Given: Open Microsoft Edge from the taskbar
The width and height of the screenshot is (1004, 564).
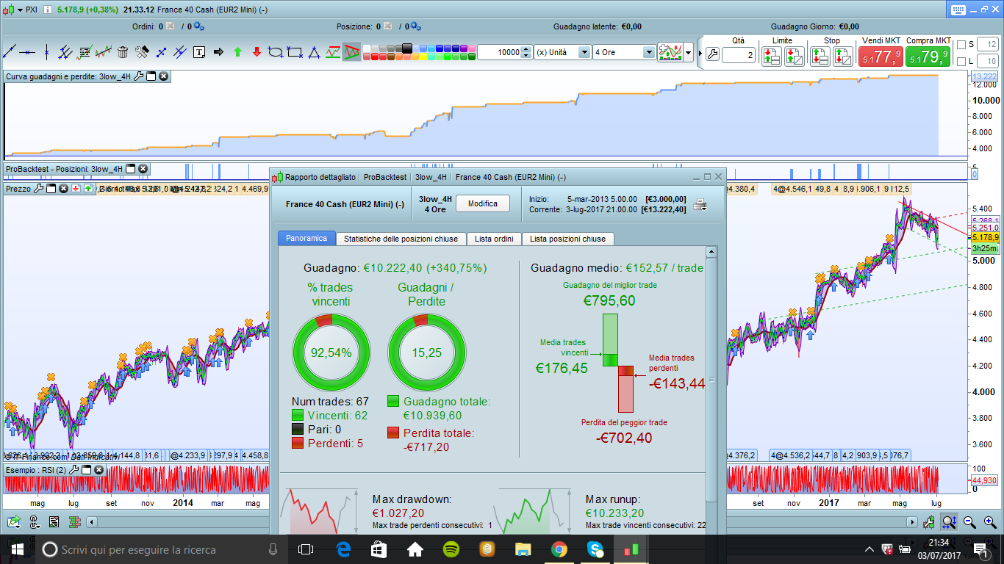Looking at the screenshot, I should pyautogui.click(x=343, y=549).
